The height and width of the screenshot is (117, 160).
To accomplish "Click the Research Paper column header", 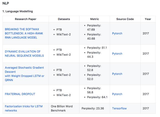I will coord(25,19).
